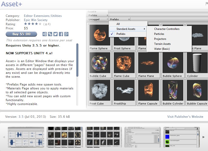The width and height of the screenshot is (208, 151).
Task: Click Visit Publisher's Website link
Action: click(x=185, y=117)
